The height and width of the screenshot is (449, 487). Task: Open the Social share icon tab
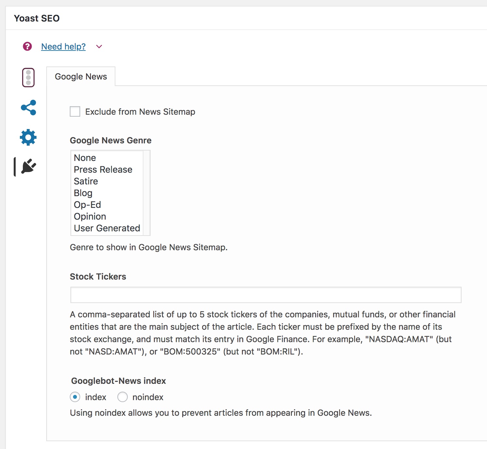point(28,108)
